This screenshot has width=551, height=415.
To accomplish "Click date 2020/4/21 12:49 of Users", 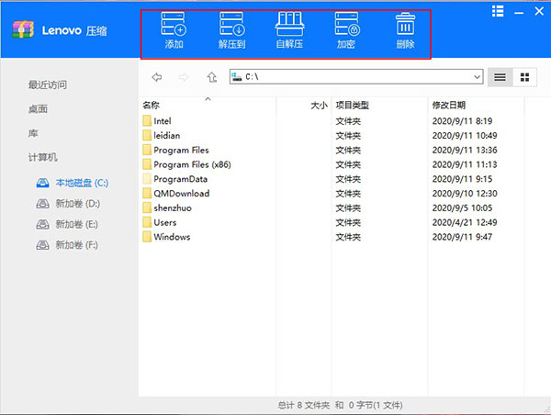I will (x=465, y=222).
